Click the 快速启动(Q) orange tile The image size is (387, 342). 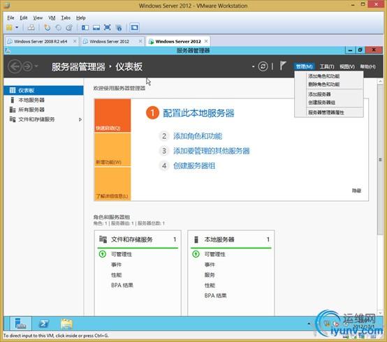tap(112, 115)
